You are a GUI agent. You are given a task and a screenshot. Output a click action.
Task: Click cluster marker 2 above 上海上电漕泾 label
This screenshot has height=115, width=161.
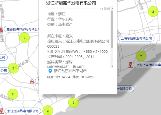pos(141,56)
